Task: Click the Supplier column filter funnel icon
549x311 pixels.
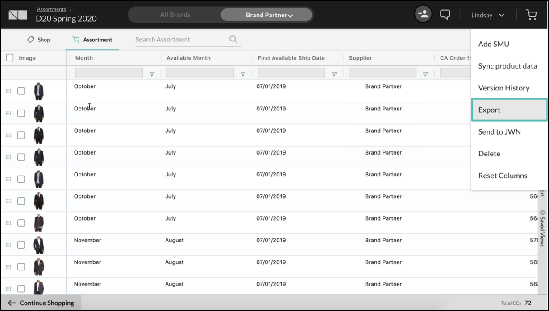Action: click(x=425, y=74)
